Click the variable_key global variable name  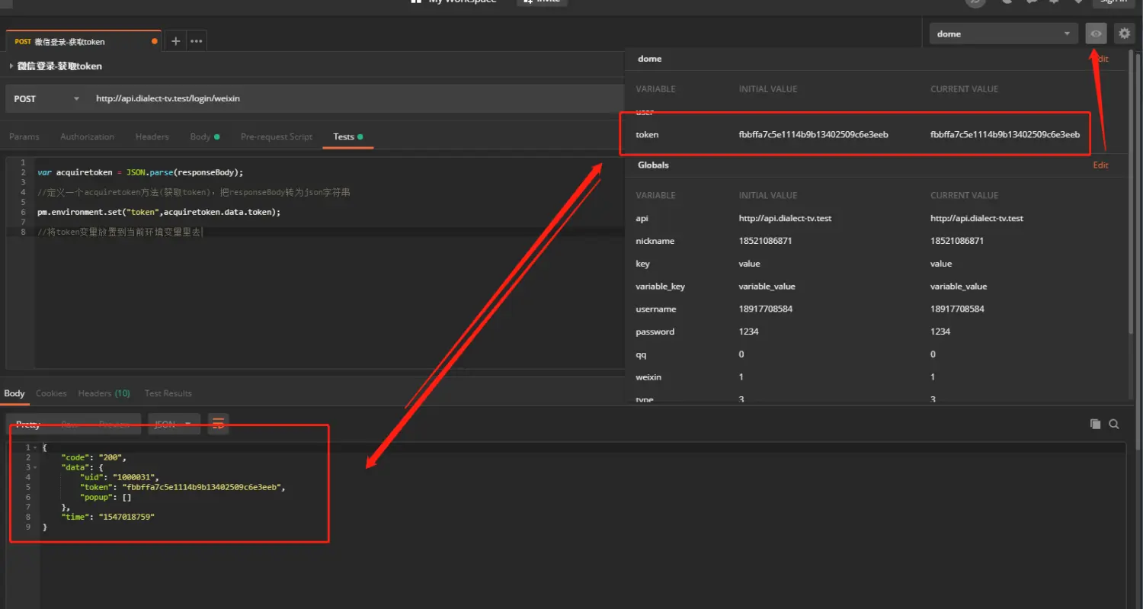pos(660,286)
